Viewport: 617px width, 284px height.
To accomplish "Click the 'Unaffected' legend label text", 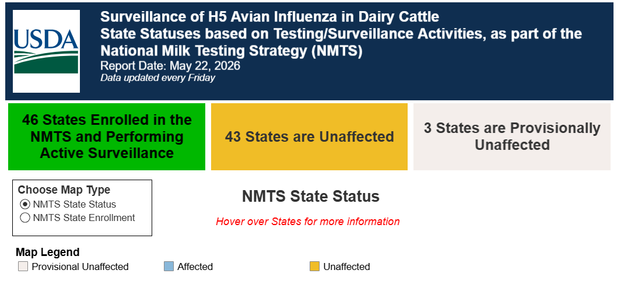I will point(346,267).
